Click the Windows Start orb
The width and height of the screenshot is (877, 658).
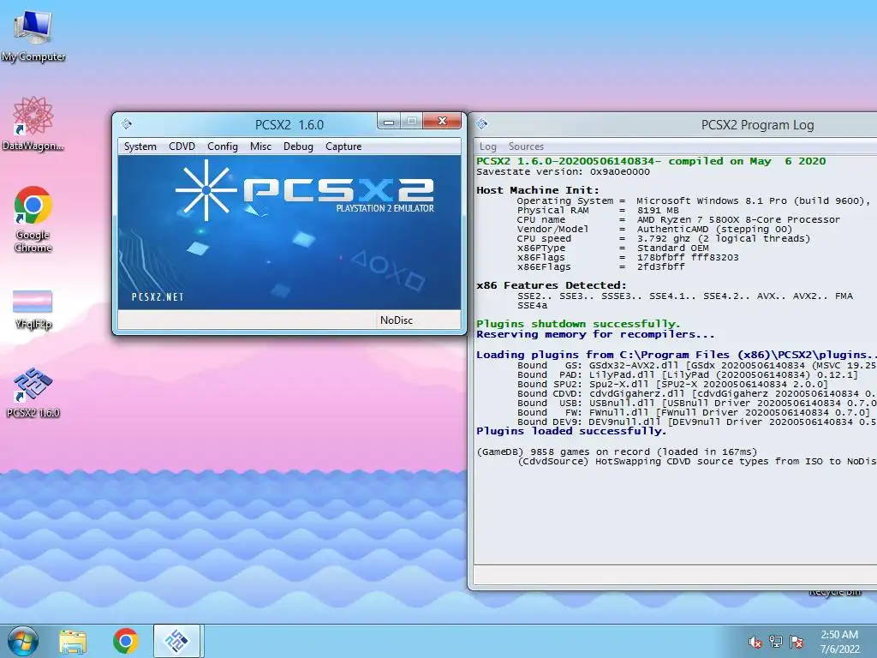click(x=23, y=641)
